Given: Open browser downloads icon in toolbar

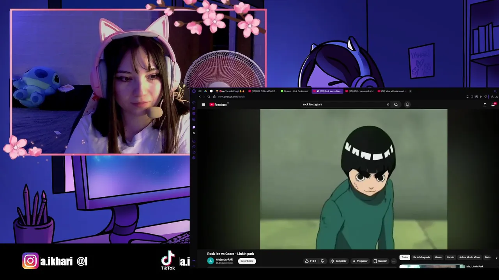Looking at the screenshot, I should [x=497, y=96].
